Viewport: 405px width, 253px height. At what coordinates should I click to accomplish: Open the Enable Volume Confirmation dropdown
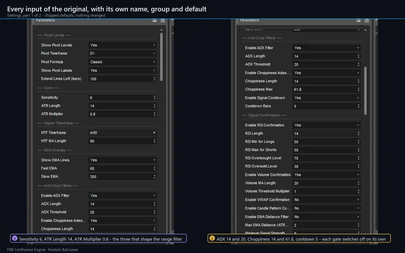click(x=327, y=175)
